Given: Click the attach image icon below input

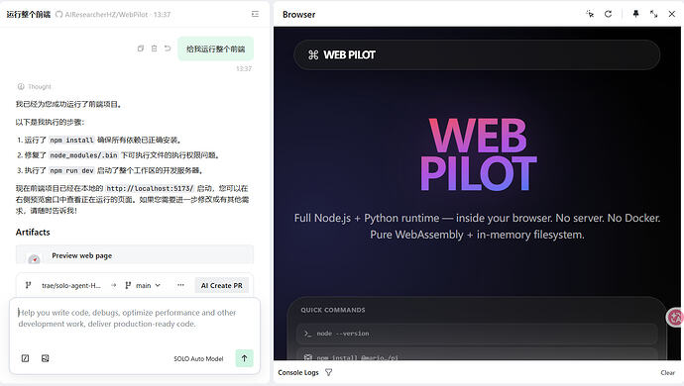Looking at the screenshot, I should [x=46, y=358].
